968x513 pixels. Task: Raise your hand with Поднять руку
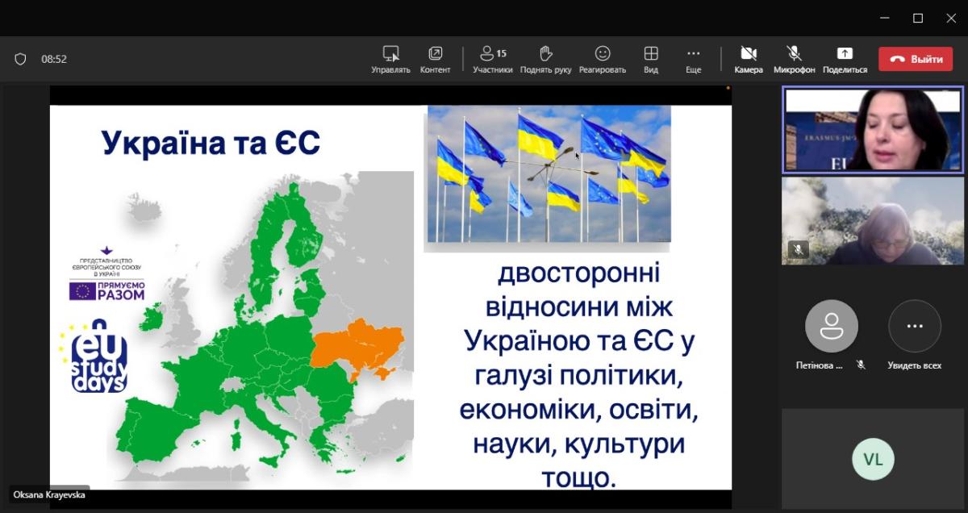545,60
